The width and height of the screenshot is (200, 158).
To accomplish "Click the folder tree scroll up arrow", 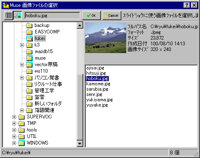I will click(x=80, y=25).
